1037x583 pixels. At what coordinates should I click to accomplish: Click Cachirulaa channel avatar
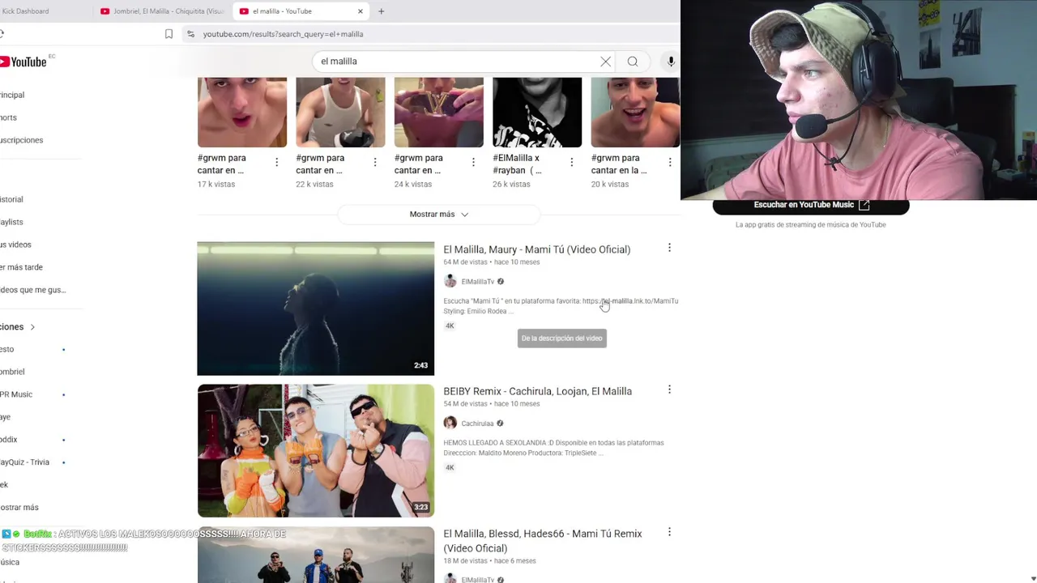click(450, 423)
